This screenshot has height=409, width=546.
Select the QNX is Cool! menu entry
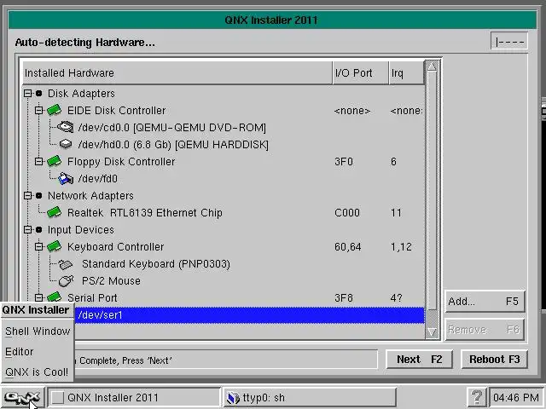tap(38, 372)
